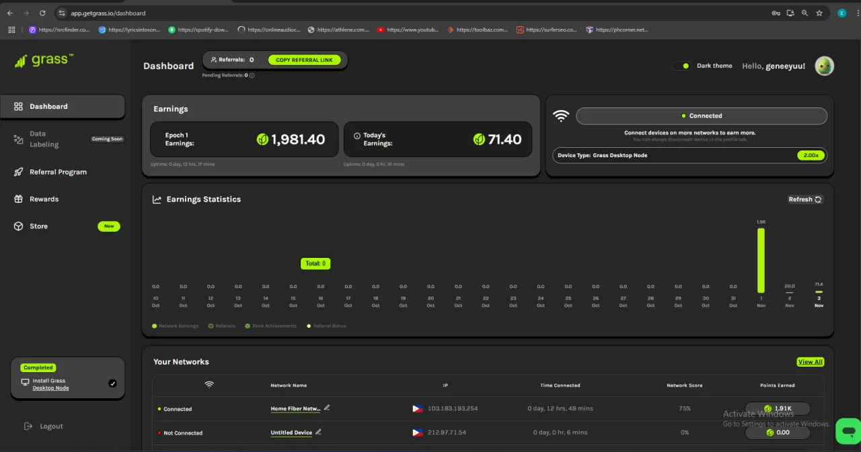
Task: Click IP address 103.183.193.254
Action: tap(453, 408)
